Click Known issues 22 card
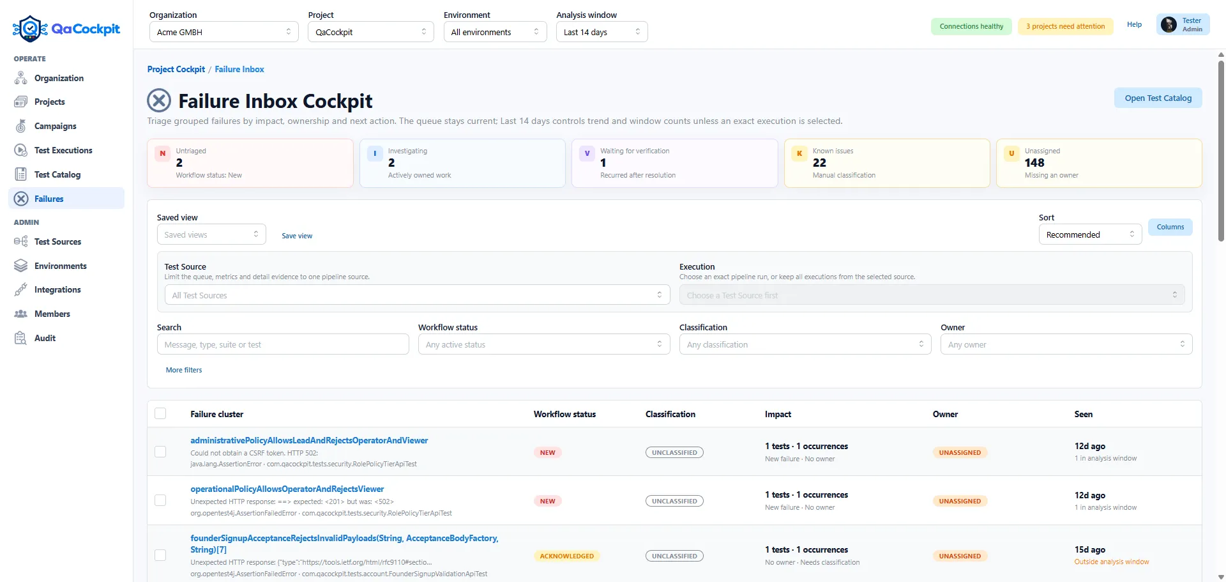The image size is (1226, 582). (x=887, y=163)
